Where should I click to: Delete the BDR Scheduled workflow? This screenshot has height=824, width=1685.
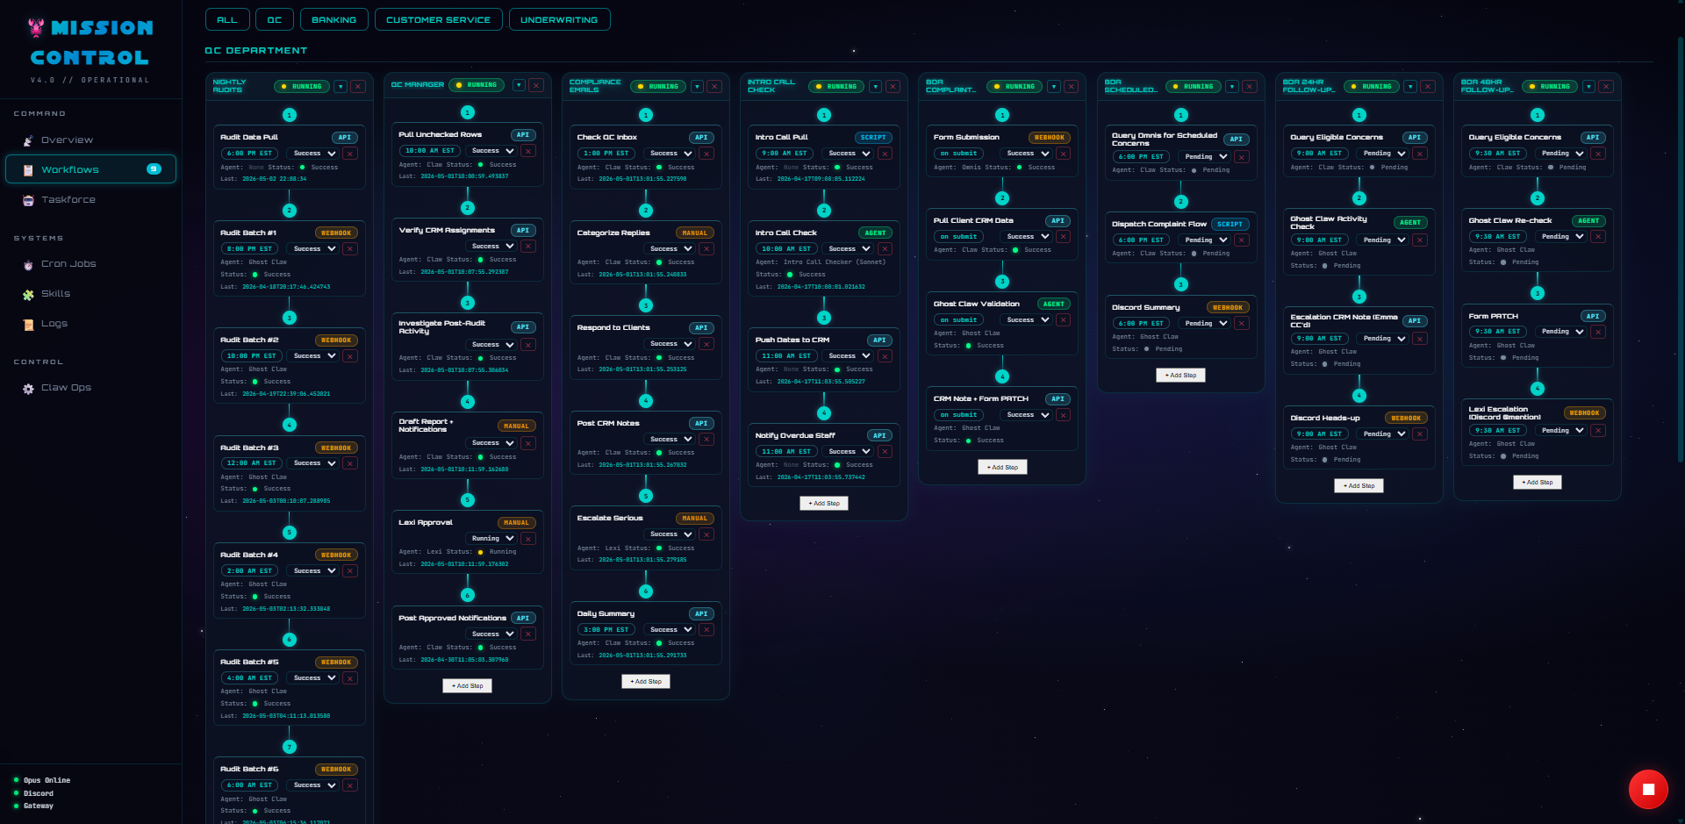coord(1250,87)
